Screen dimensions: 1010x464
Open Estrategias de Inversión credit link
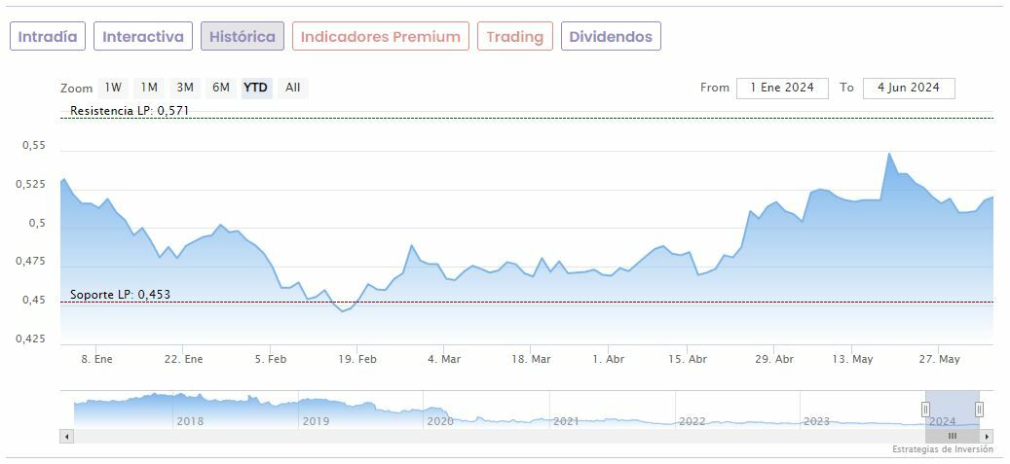[942, 449]
